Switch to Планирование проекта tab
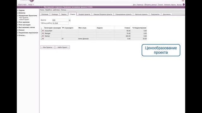This screenshot has width=202, height=113. coord(123,14)
